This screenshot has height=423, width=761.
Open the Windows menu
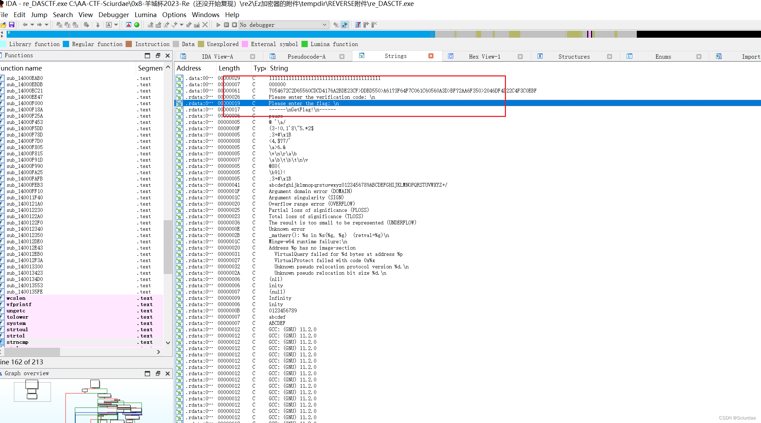[x=206, y=15]
